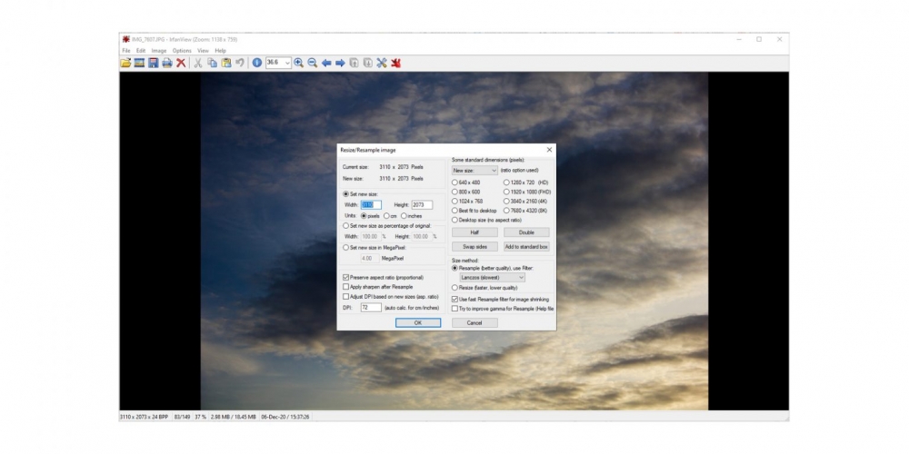Open settings wrench and screwdriver icon
This screenshot has width=909, height=454.
click(382, 63)
